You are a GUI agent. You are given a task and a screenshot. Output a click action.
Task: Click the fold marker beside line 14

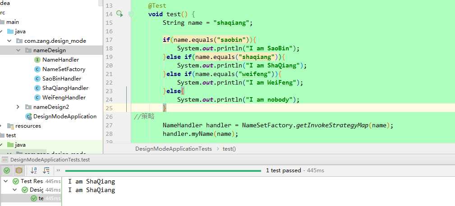pyautogui.click(x=131, y=14)
